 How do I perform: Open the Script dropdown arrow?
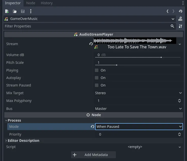(180, 147)
